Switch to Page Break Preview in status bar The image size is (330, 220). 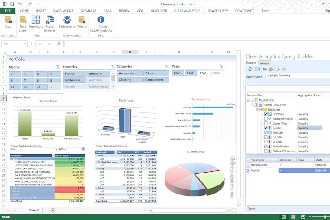[x=303, y=217]
